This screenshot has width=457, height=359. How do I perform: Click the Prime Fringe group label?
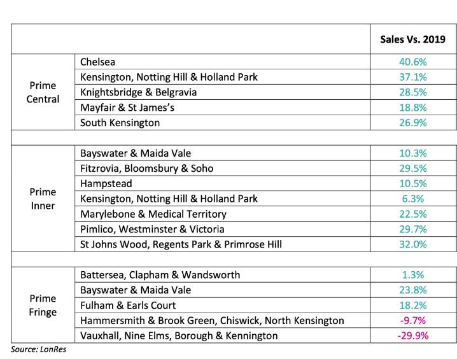(43, 305)
